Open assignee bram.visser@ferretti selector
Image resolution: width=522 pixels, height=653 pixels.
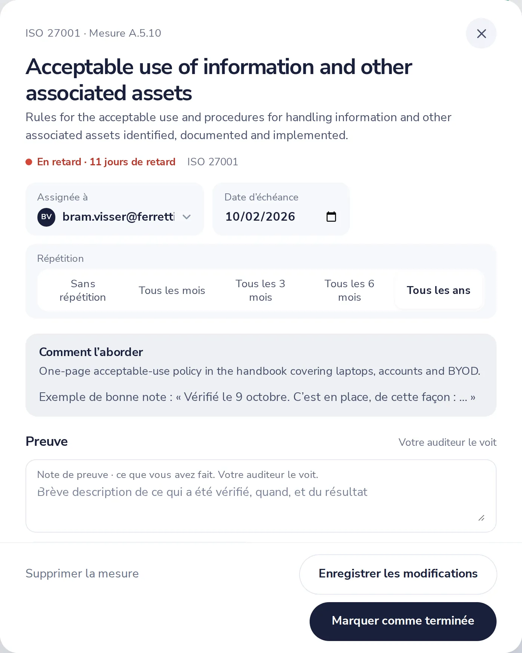pos(115,217)
